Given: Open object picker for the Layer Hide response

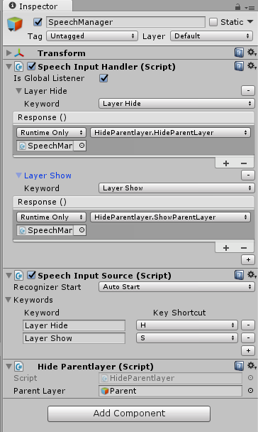Looking at the screenshot, I should (82, 146).
